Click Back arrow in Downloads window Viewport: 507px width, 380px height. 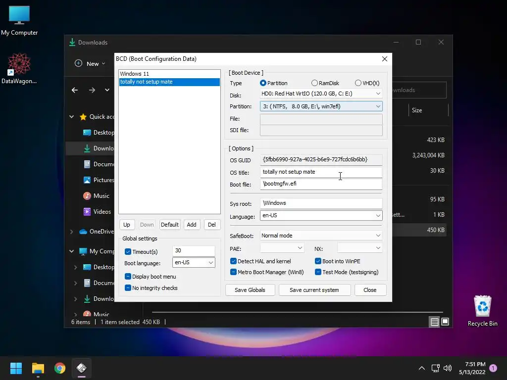pyautogui.click(x=75, y=90)
